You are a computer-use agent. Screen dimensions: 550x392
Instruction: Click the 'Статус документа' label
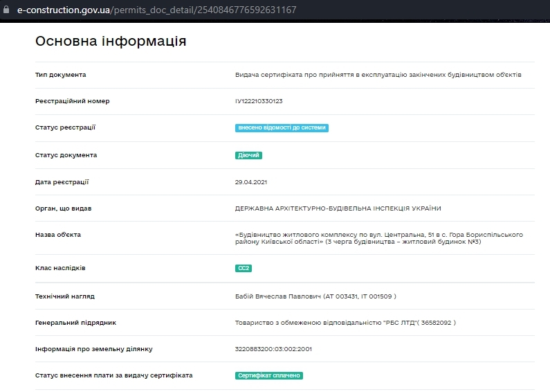pyautogui.click(x=66, y=155)
